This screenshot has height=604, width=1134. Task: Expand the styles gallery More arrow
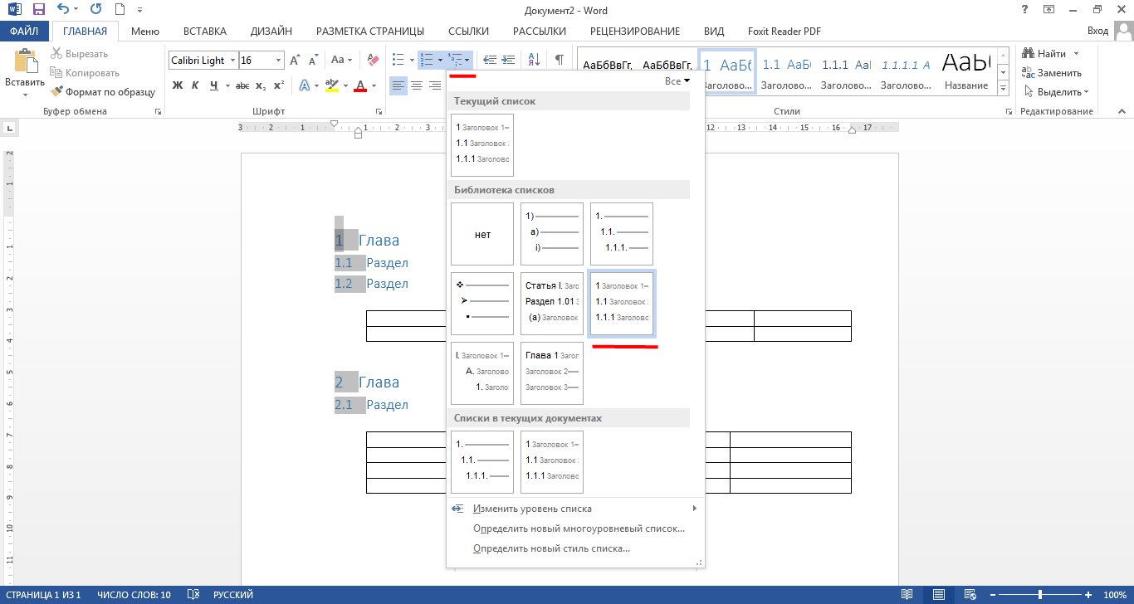point(1003,90)
